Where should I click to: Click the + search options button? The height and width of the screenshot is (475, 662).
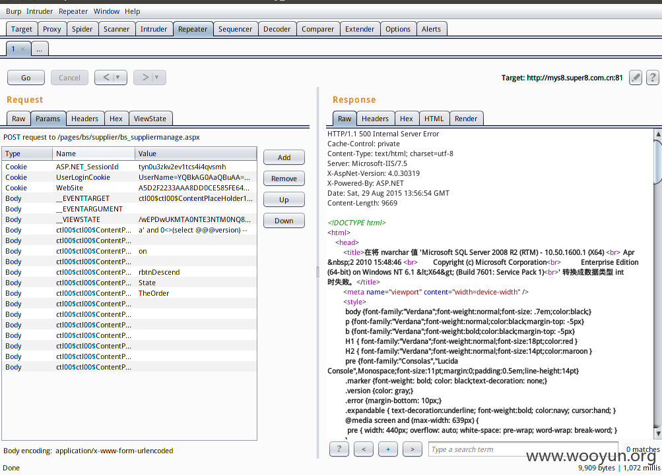[x=388, y=449]
